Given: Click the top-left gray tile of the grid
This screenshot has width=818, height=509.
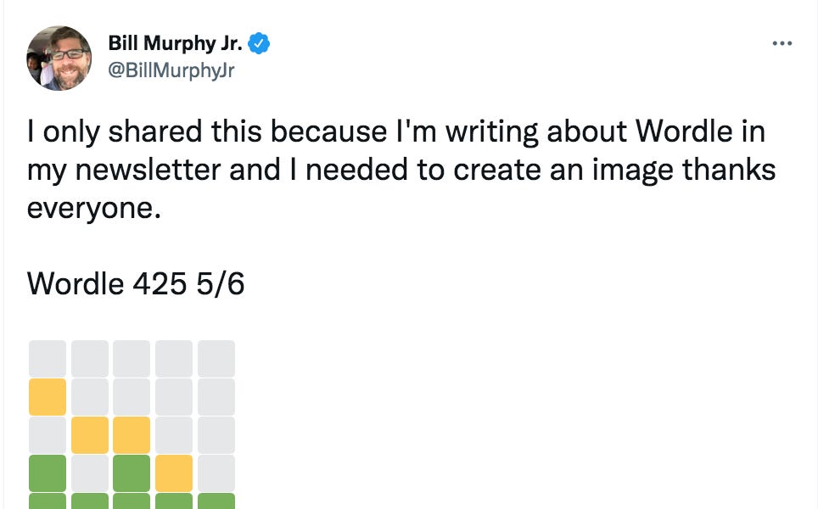Looking at the screenshot, I should coord(48,357).
